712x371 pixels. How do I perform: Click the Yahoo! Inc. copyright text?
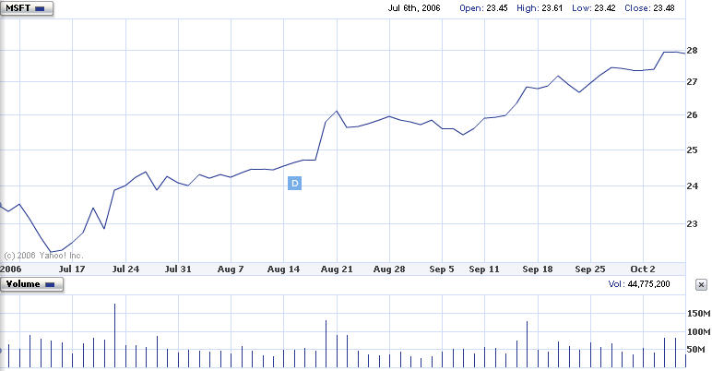click(x=43, y=255)
